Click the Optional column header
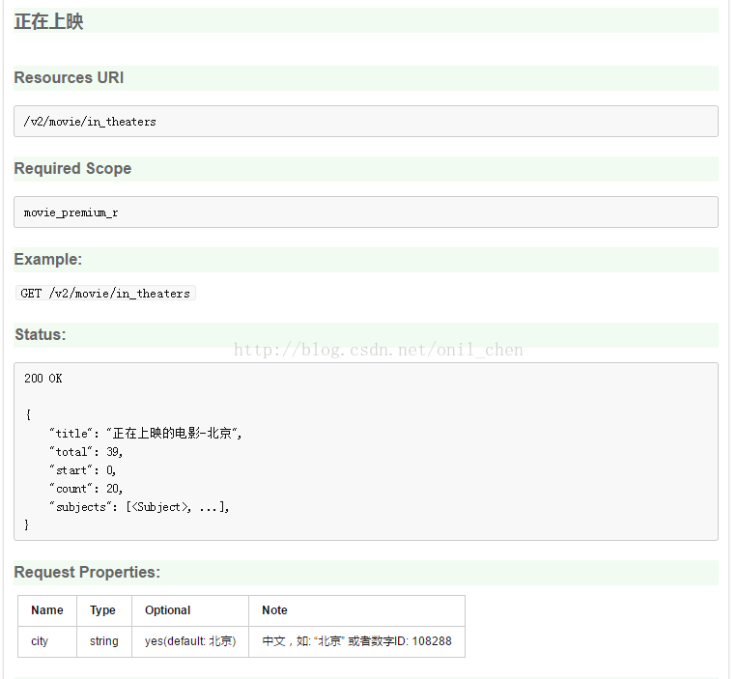The height and width of the screenshot is (679, 738). point(190,610)
